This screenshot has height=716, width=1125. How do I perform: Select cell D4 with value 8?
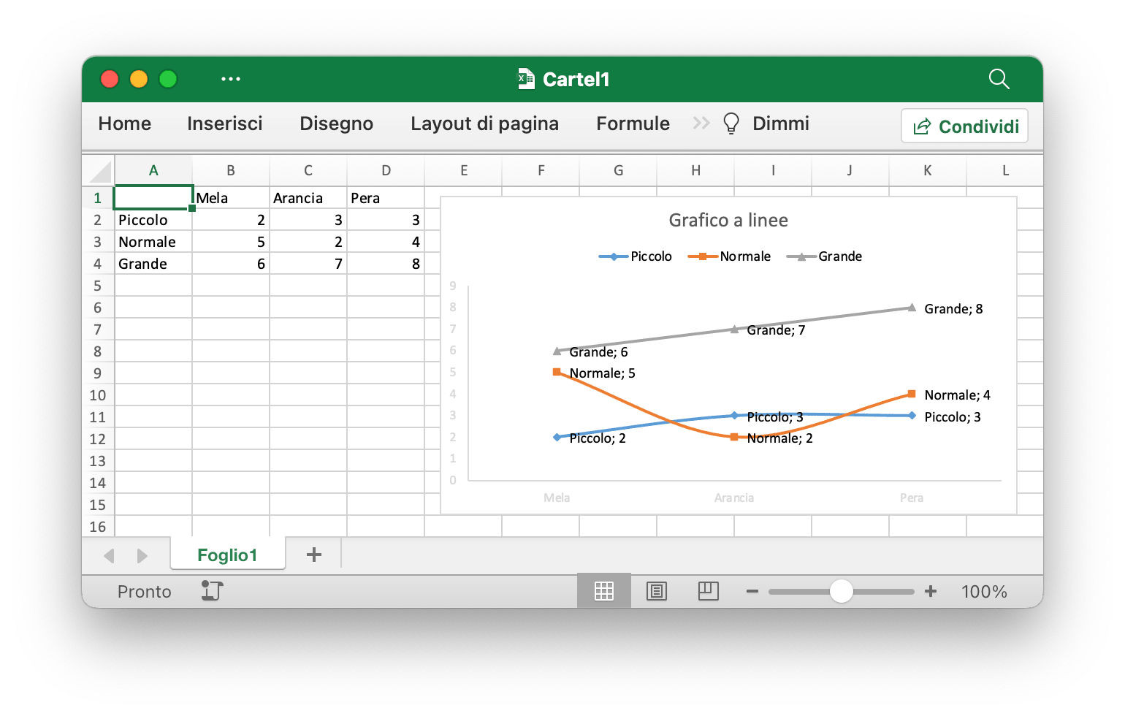tap(386, 264)
